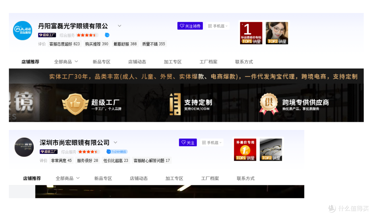
Task: Open TOP2 销量 girl with glasses thumbnail
Action: pos(277,33)
